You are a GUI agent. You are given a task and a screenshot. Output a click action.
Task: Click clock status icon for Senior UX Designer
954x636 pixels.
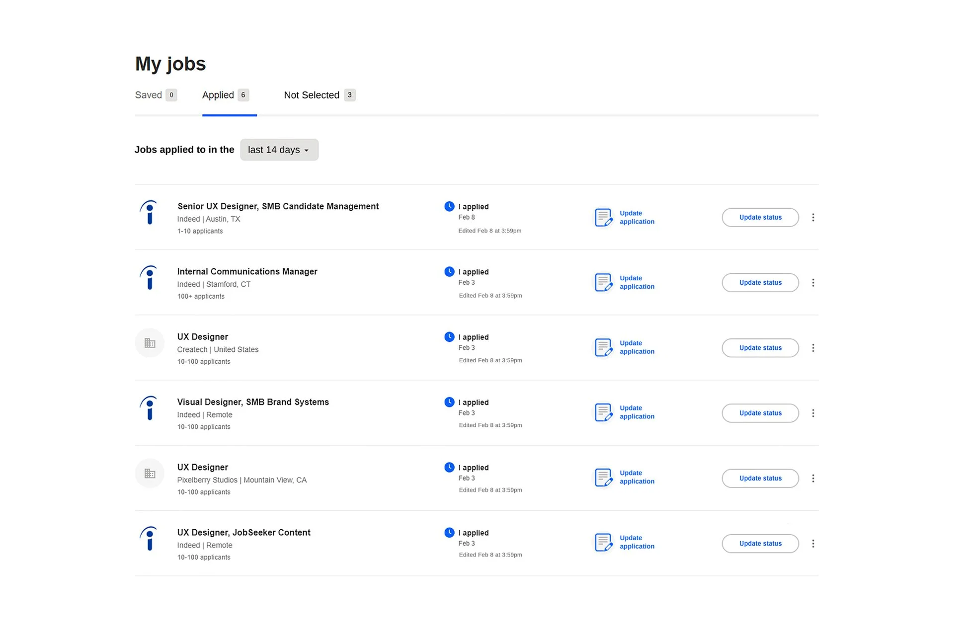(449, 206)
